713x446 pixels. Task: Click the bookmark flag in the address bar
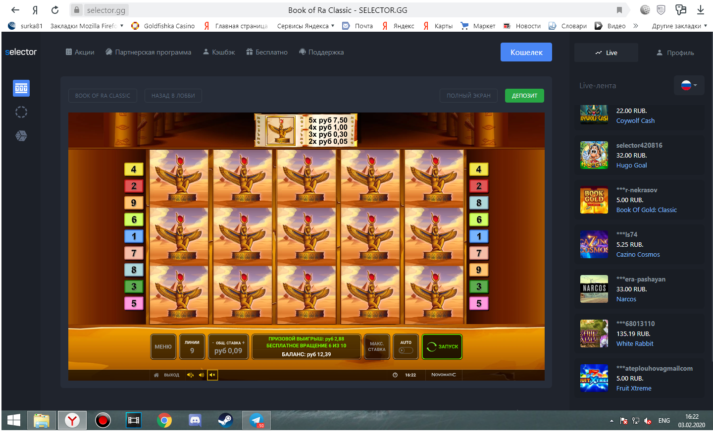click(x=619, y=10)
